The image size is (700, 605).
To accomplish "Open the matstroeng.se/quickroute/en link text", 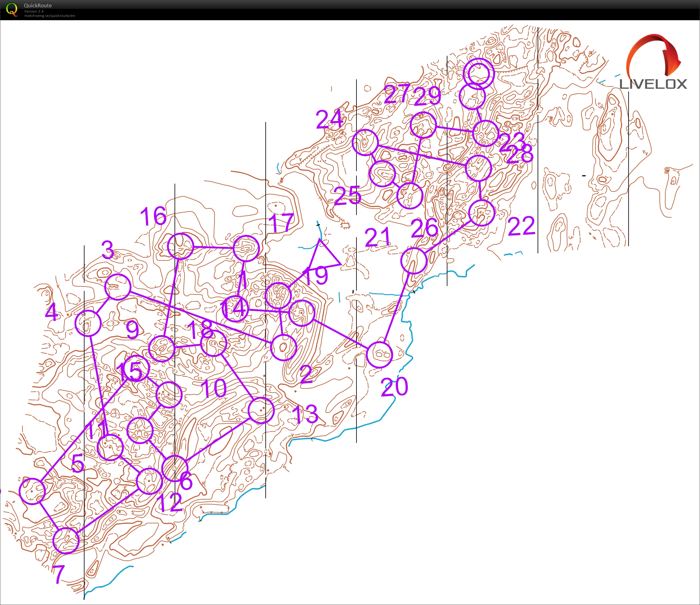I will coord(50,16).
